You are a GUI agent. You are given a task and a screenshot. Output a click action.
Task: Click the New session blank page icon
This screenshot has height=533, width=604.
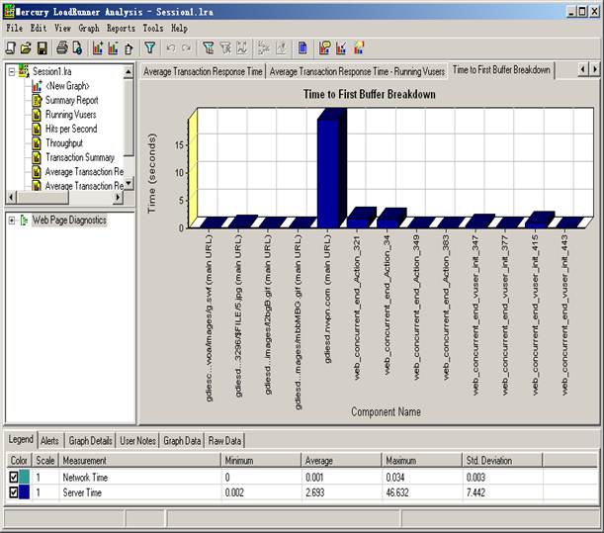pos(10,47)
